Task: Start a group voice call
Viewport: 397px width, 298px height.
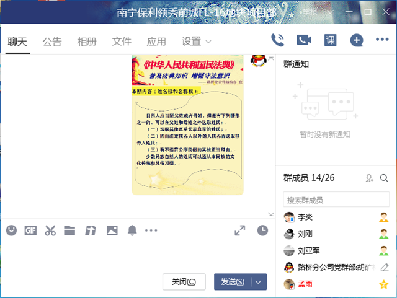Action: point(278,40)
